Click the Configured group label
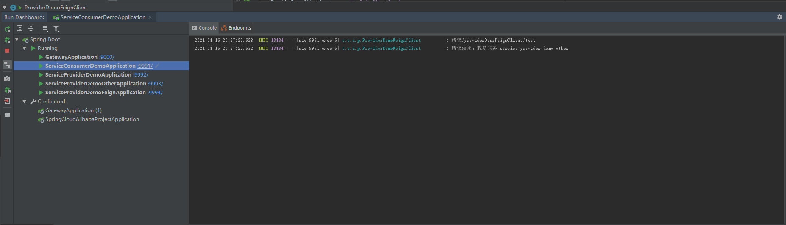 click(x=51, y=102)
